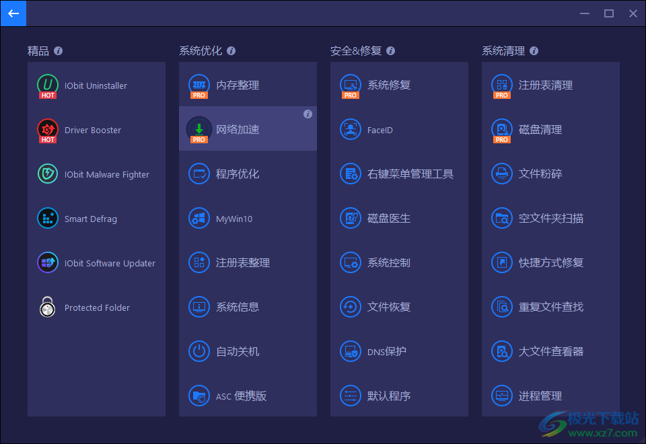
Task: Select the Protected Folder padlock icon
Action: (x=48, y=307)
